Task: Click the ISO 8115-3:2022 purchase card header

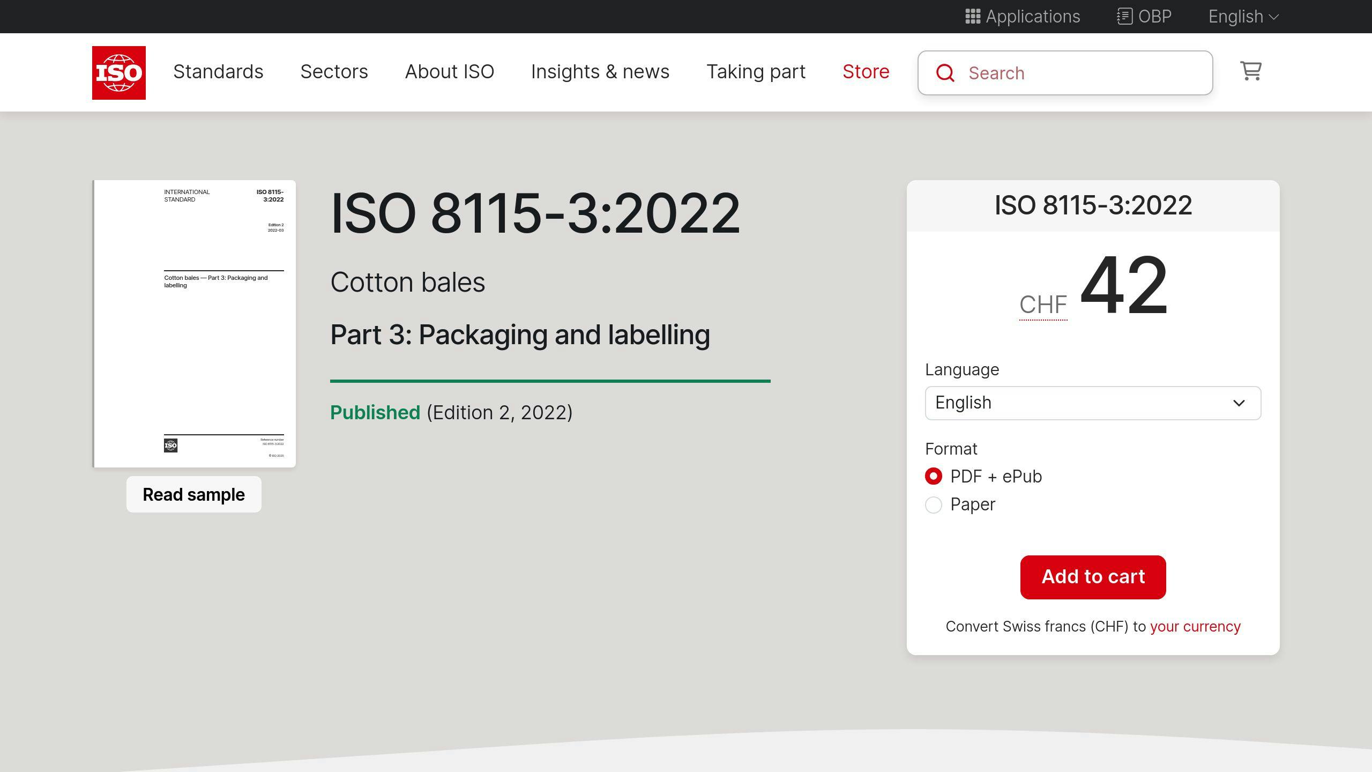Action: pyautogui.click(x=1093, y=205)
